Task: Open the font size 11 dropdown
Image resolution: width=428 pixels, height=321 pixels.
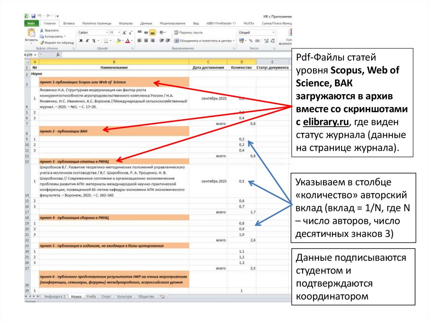Action: point(119,33)
